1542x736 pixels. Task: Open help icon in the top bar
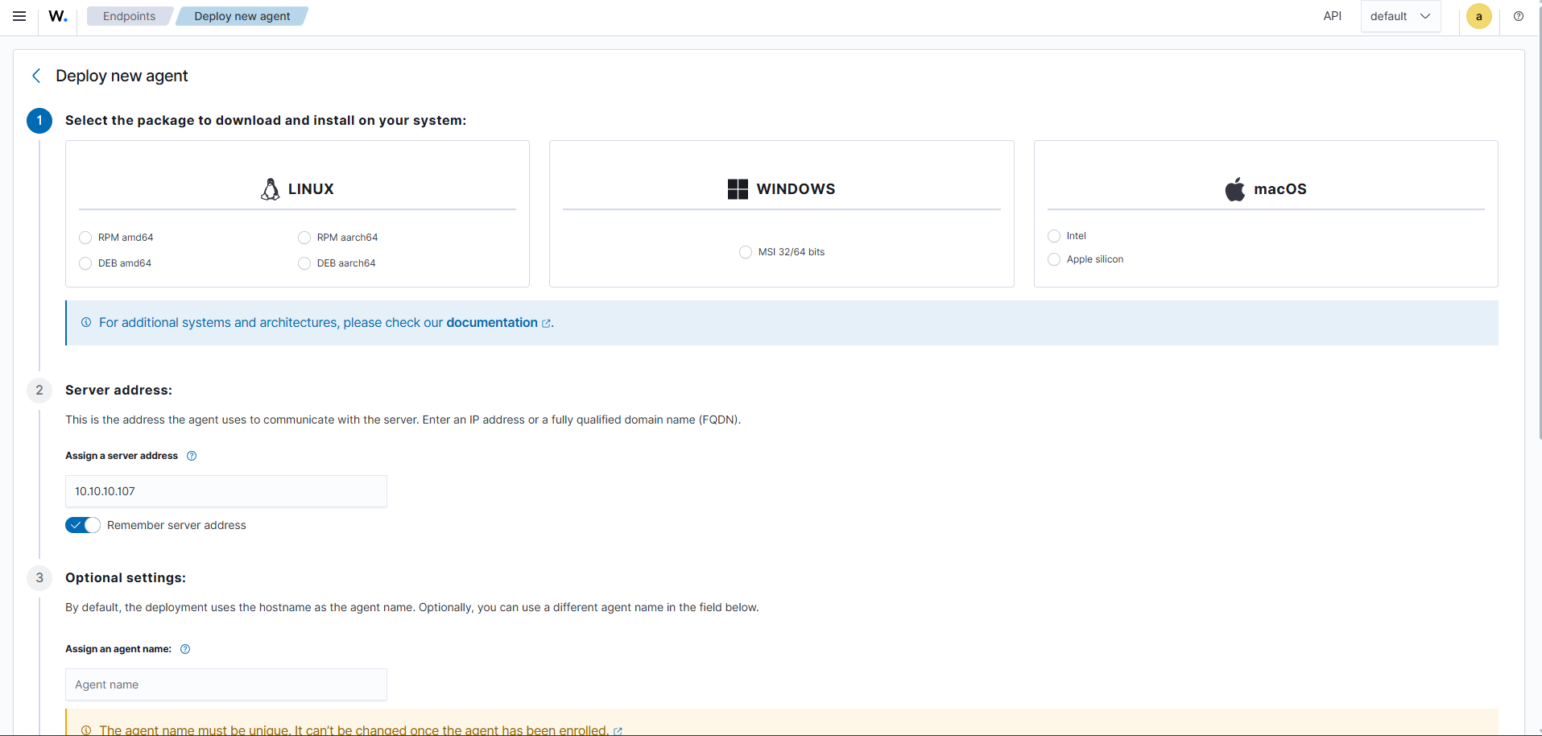tap(1519, 16)
